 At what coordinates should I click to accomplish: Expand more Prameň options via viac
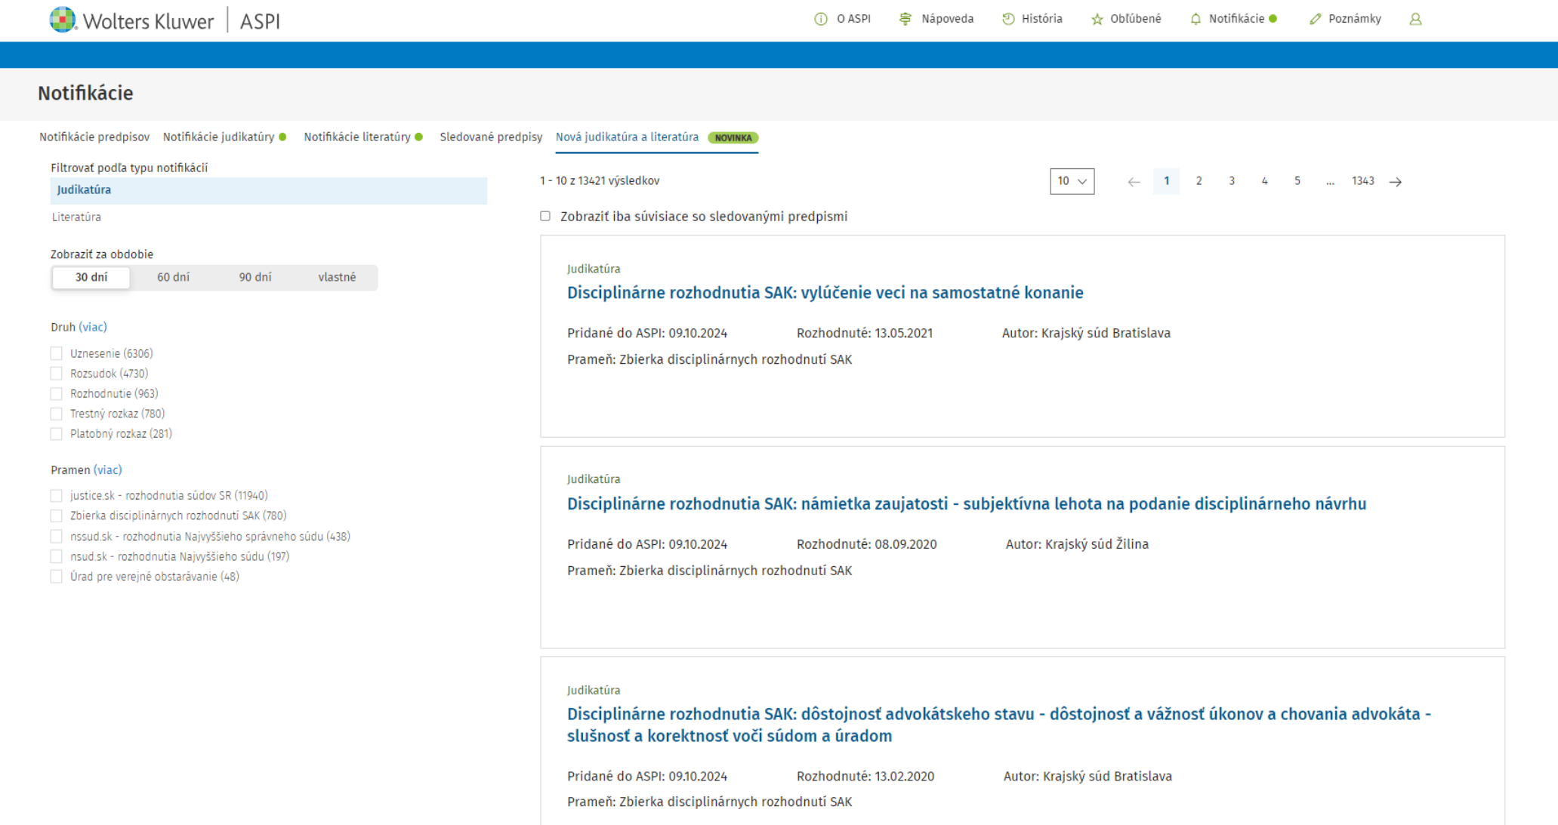(x=107, y=469)
